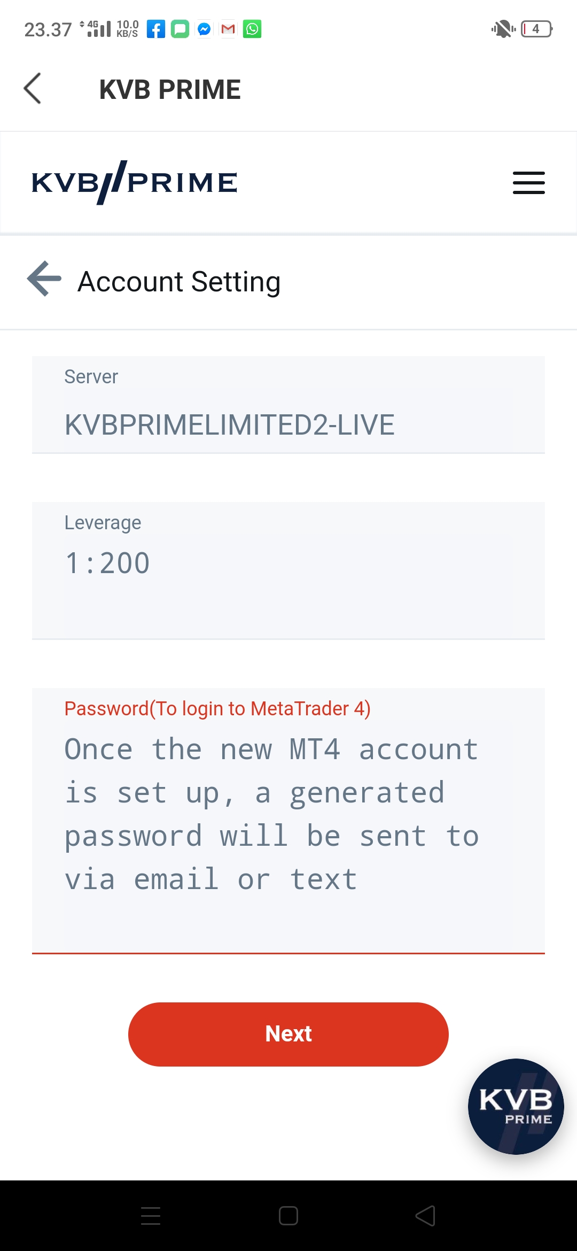577x1251 pixels.
Task: Open the hamburger menu icon
Action: pyautogui.click(x=528, y=183)
